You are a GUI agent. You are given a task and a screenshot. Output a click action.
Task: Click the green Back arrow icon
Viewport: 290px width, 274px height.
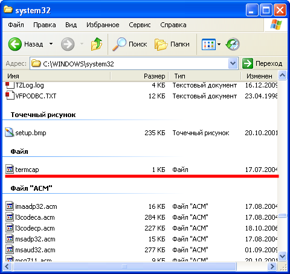coord(15,44)
